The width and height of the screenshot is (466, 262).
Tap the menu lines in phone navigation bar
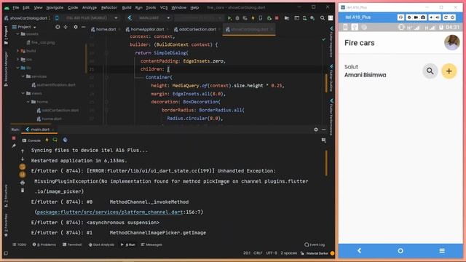(442, 250)
